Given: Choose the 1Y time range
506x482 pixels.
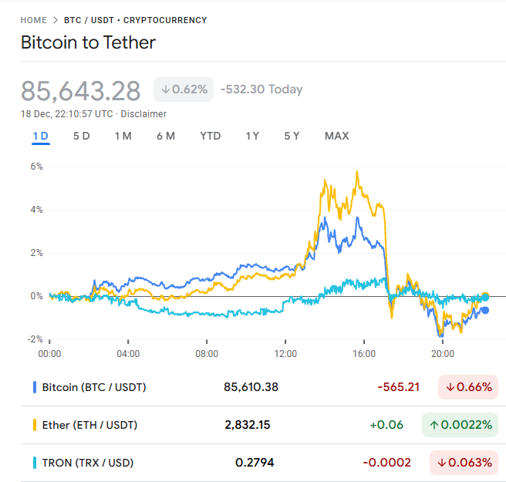Looking at the screenshot, I should (x=252, y=137).
